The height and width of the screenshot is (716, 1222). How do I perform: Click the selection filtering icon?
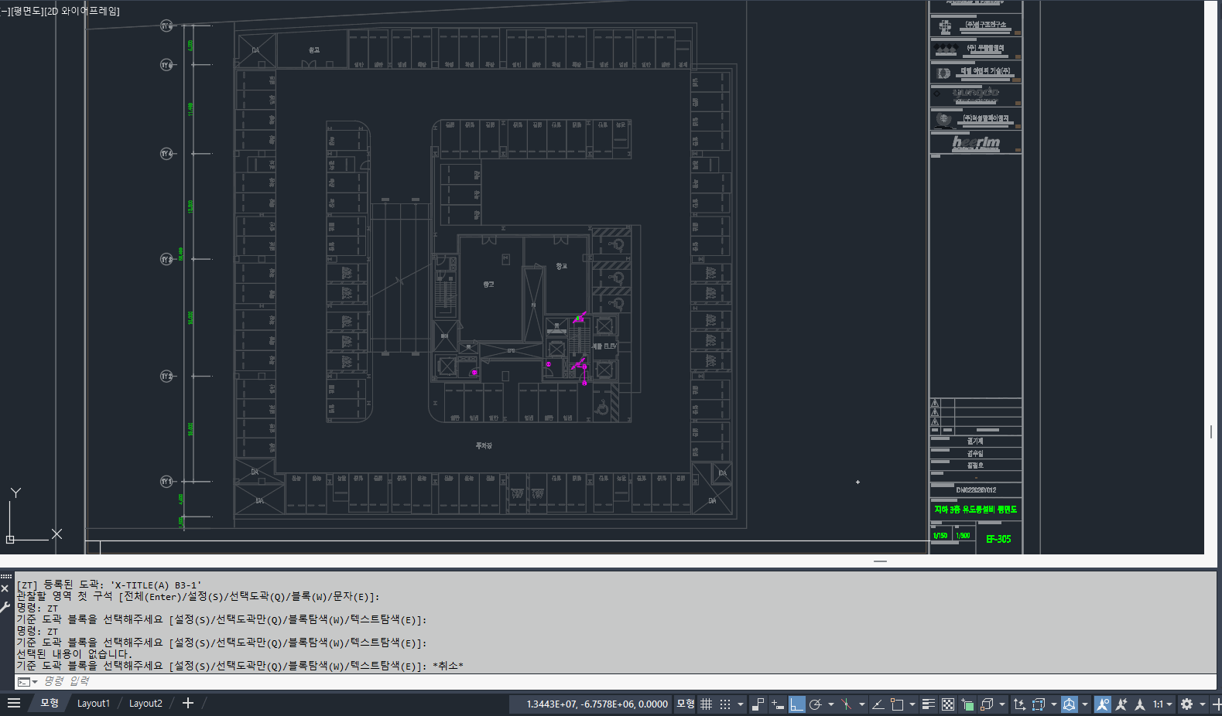click(1039, 704)
